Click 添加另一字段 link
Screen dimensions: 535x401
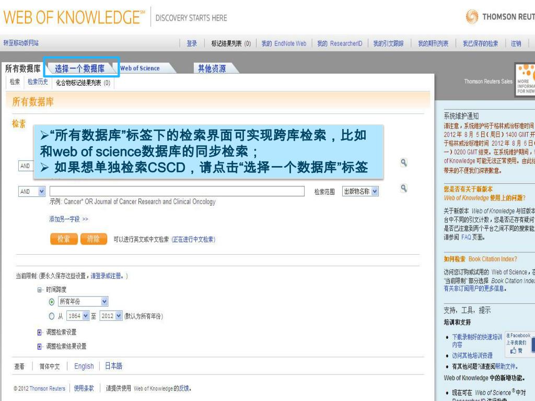pyautogui.click(x=68, y=219)
